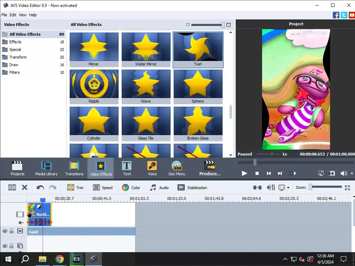This screenshot has width=355, height=266.
Task: Click the preview seek bar handle
Action: 255,162
